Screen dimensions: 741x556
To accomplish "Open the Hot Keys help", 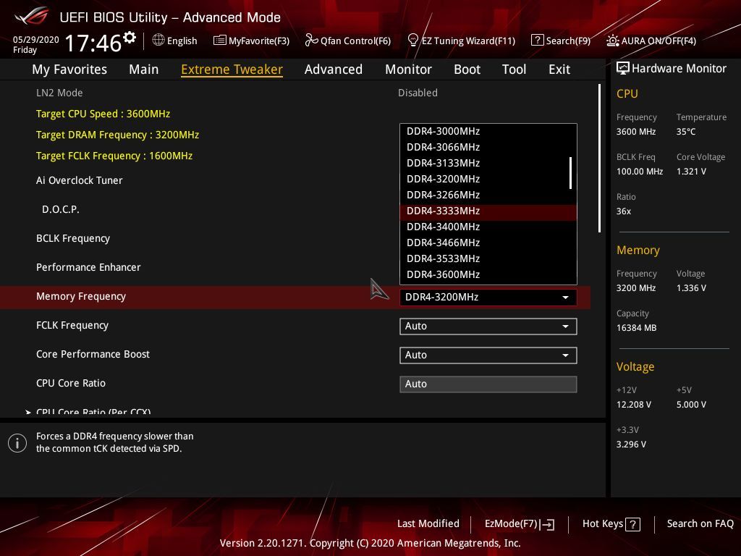I will click(611, 524).
